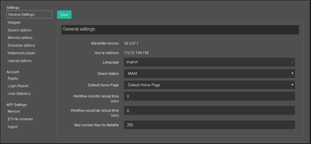Expand the Language dropdown
Screen dimensions: 311x144
(x=209, y=62)
